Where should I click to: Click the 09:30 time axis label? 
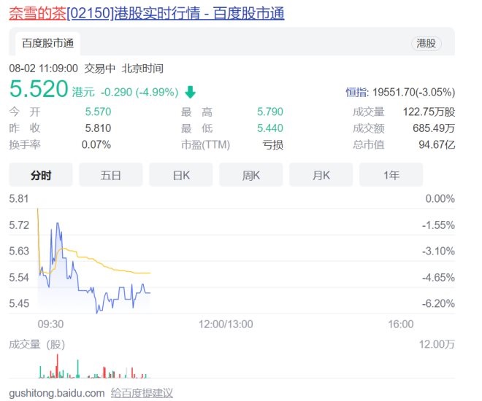click(50, 324)
